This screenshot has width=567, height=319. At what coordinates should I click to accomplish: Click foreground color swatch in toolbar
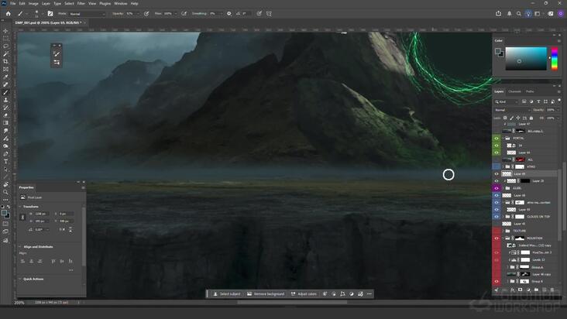pyautogui.click(x=4, y=213)
